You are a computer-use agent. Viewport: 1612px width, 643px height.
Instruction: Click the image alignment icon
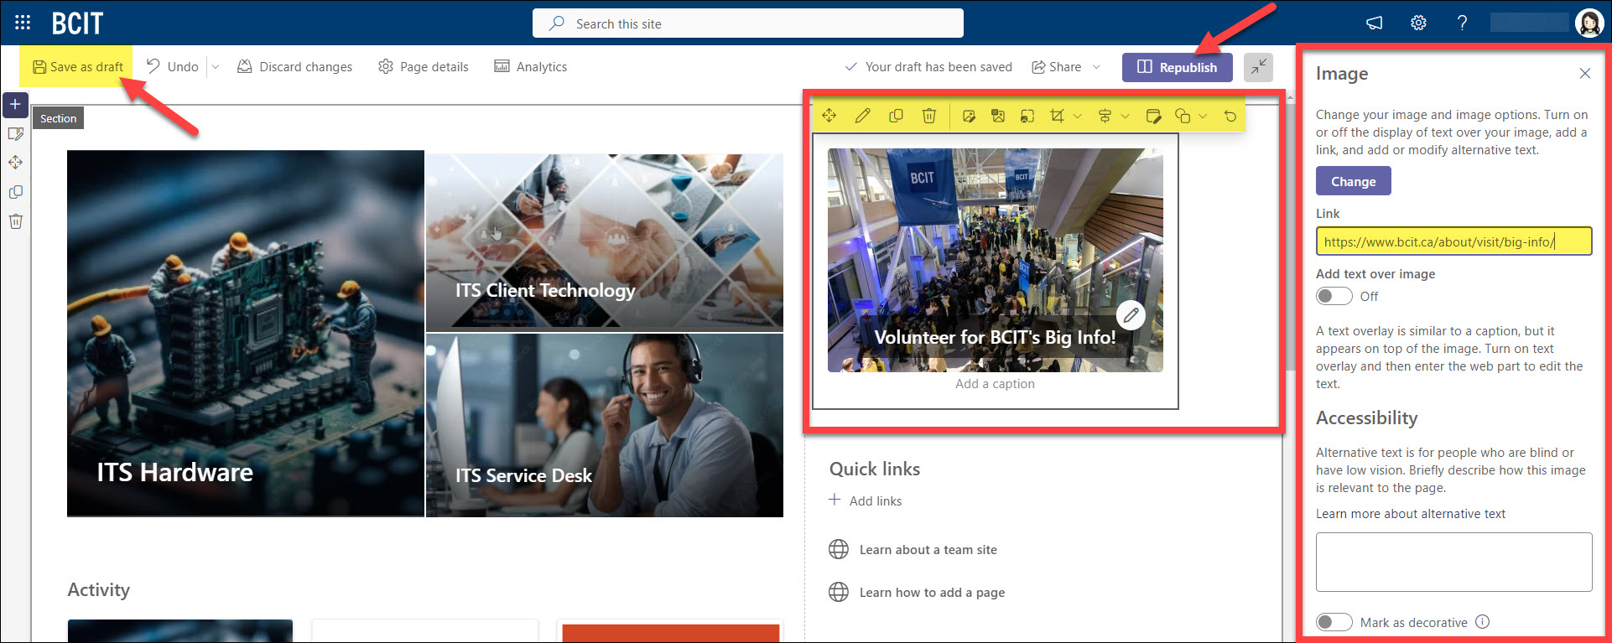point(1105,116)
